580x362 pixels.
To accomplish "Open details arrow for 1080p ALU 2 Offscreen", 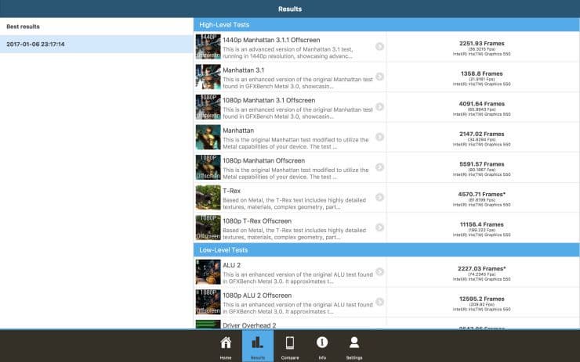I will click(379, 303).
